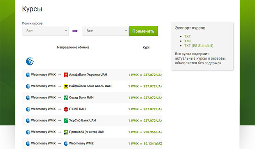Screen dimensions: 255x149
Task: Click the 'Направление обмена' column header
Action: [73, 47]
